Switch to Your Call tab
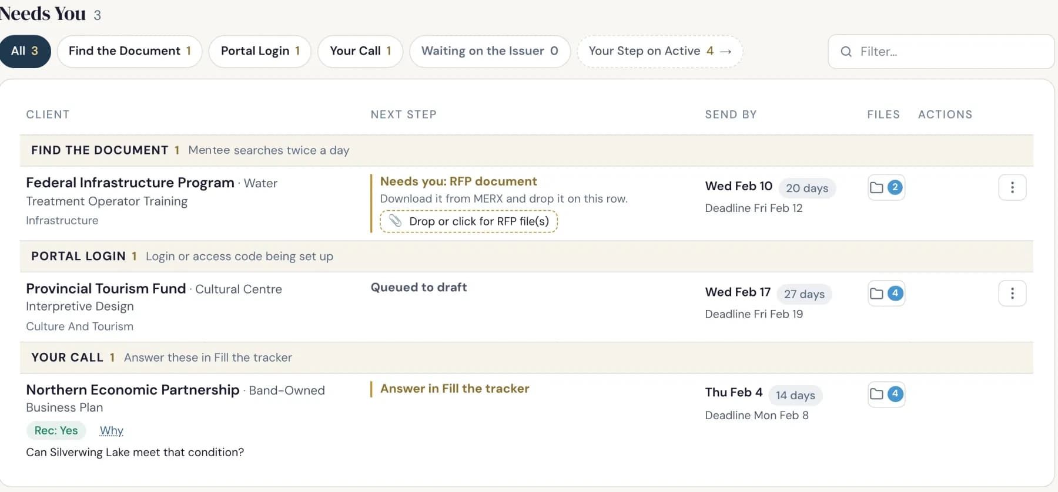The image size is (1058, 492). (x=360, y=51)
